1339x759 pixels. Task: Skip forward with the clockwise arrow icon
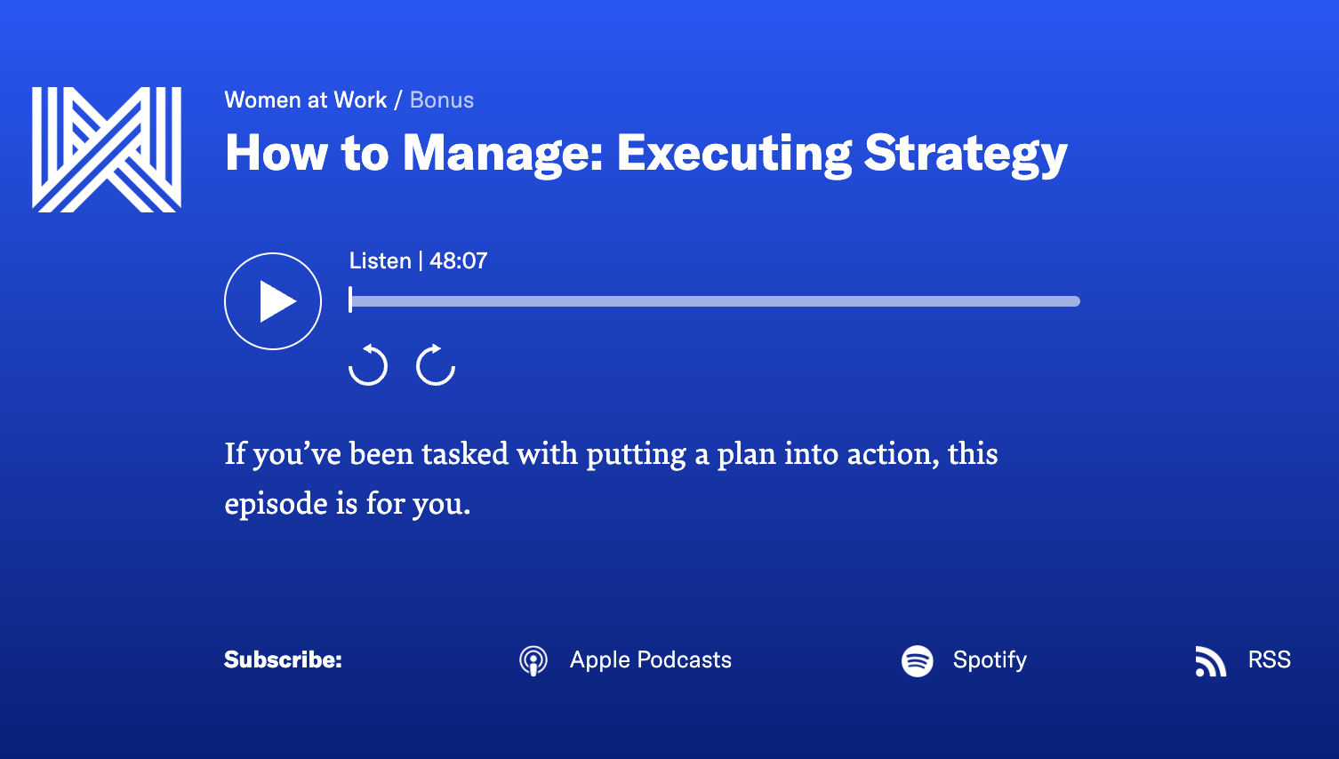(x=436, y=364)
